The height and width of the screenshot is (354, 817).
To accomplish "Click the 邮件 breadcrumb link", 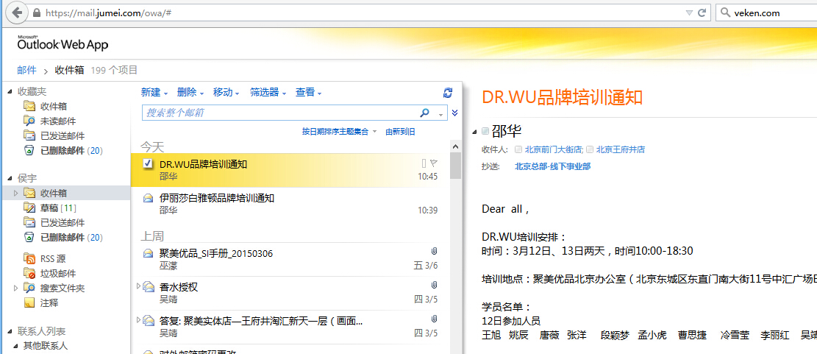I will point(26,71).
